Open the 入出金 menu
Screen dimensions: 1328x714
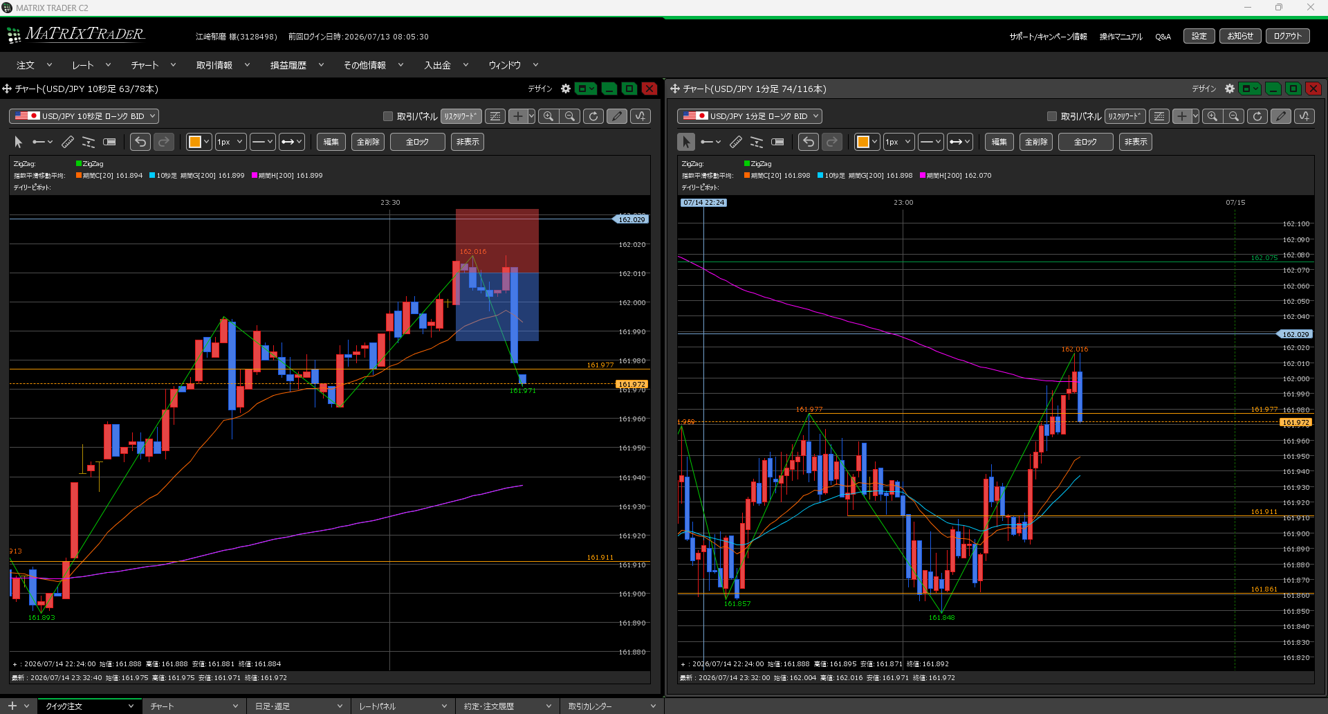click(x=446, y=65)
